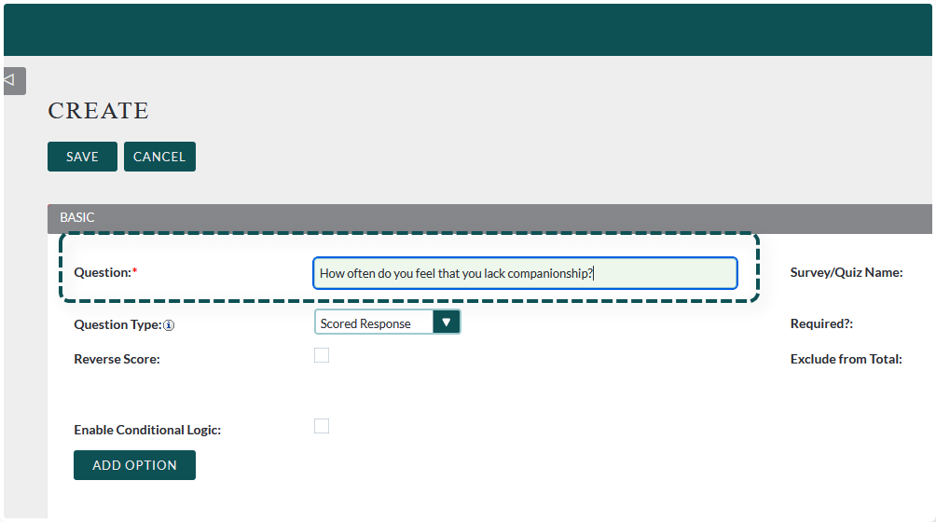Click the sidebar collapse triangle icon
The width and height of the screenshot is (936, 522).
(10, 80)
